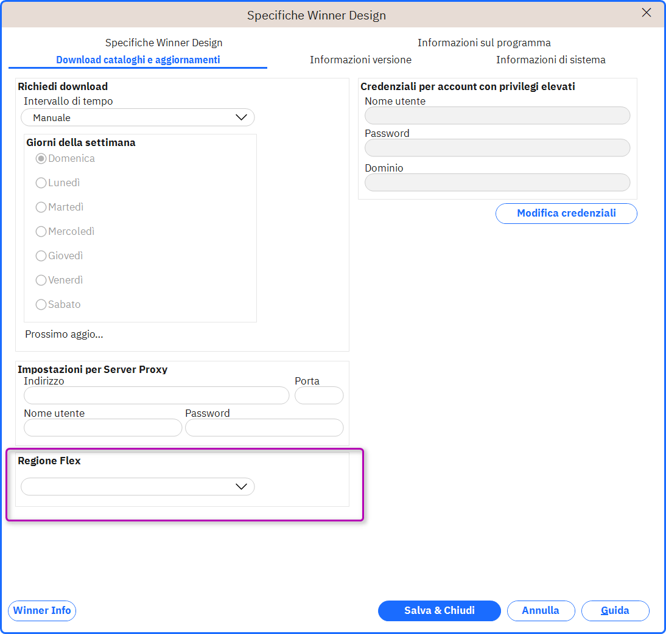Click the Annulla button
The height and width of the screenshot is (634, 666).
click(541, 611)
